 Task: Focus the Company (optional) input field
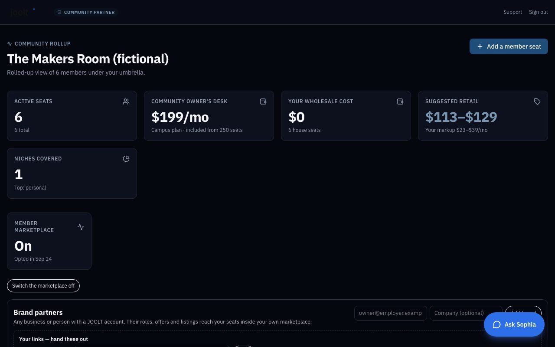pyautogui.click(x=466, y=313)
